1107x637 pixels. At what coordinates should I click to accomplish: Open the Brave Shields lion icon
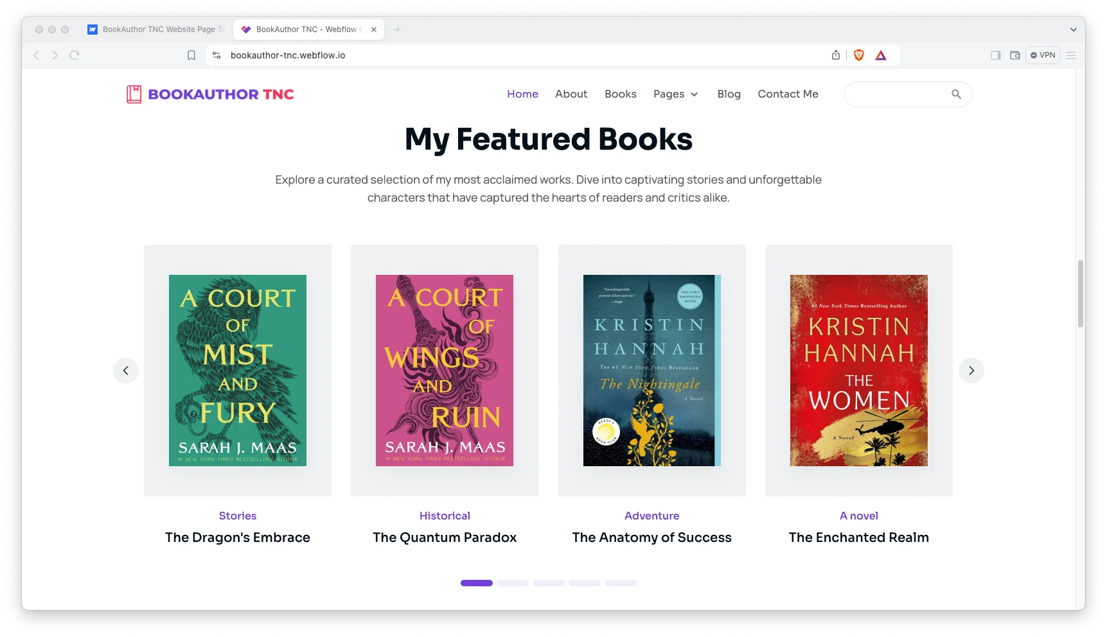858,55
